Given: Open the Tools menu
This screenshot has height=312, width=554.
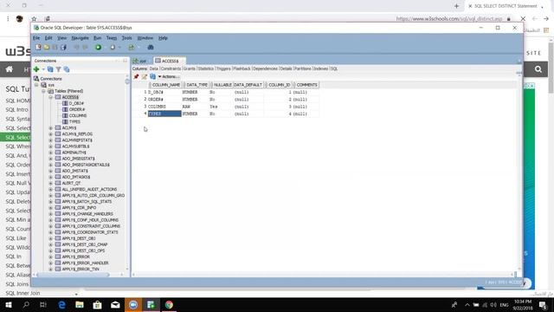Looking at the screenshot, I should (x=127, y=38).
